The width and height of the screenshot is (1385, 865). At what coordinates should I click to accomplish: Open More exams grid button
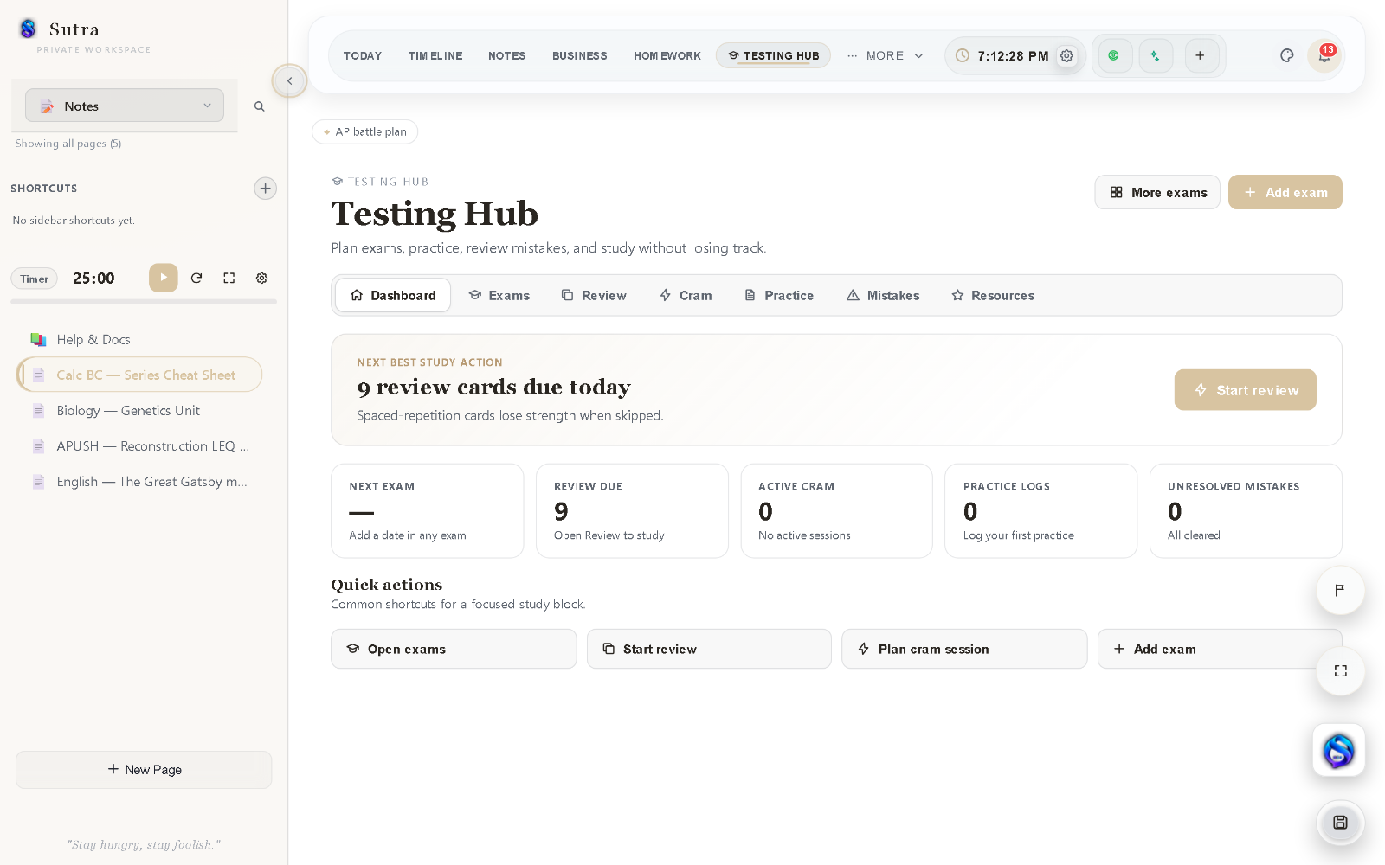(x=1157, y=192)
